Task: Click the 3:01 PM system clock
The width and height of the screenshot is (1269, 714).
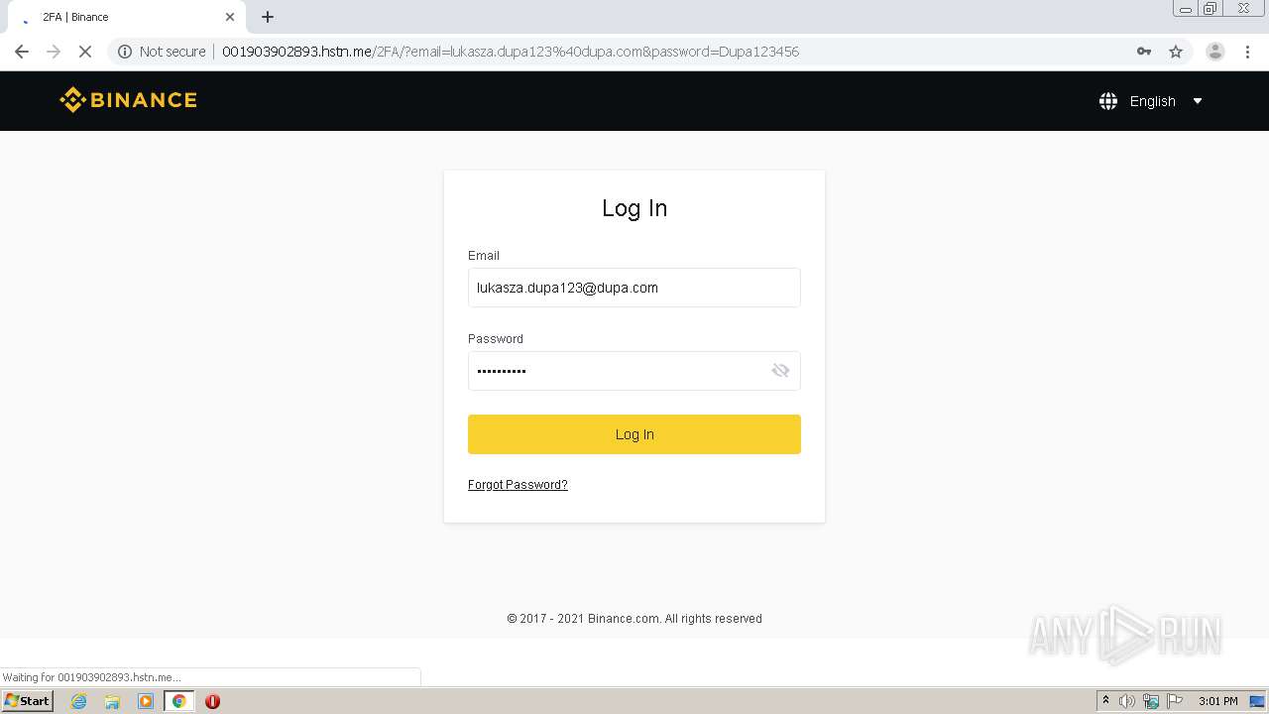Action: (x=1218, y=701)
